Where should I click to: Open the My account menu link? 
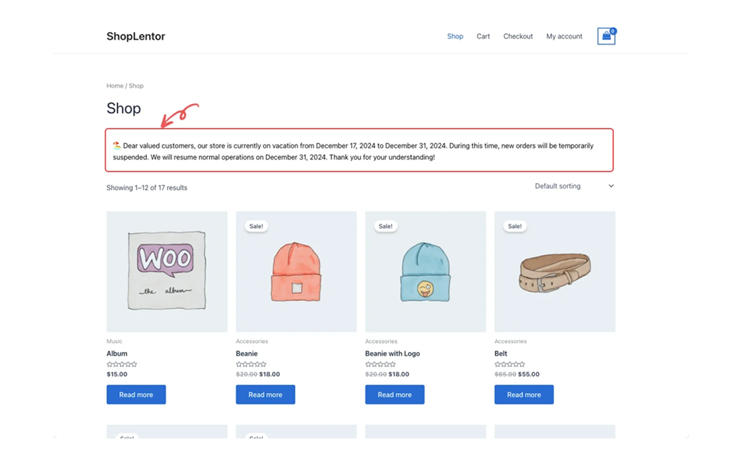pyautogui.click(x=564, y=37)
